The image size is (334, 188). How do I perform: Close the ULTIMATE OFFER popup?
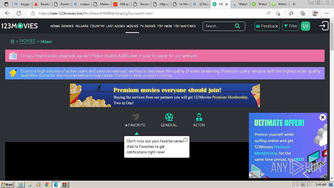tap(323, 117)
